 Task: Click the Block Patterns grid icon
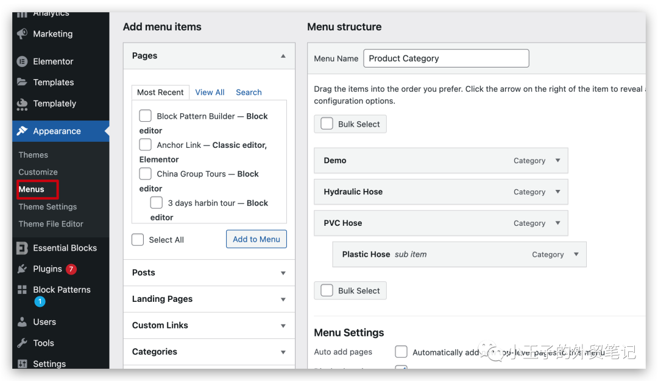pos(23,290)
